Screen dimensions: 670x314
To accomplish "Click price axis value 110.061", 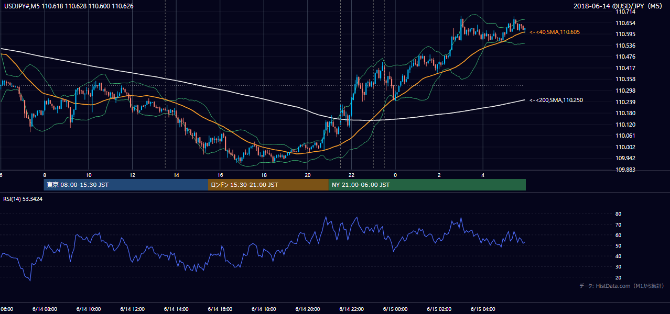I will coord(625,136).
